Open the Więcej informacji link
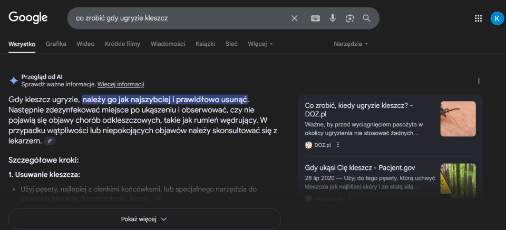Screen dimensions: 506x230 pyautogui.click(x=121, y=84)
